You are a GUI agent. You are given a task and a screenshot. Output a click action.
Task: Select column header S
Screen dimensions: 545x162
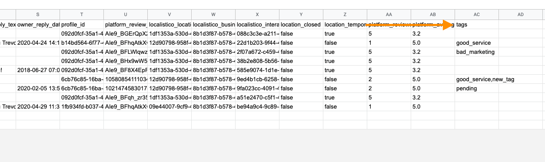click(x=38, y=15)
